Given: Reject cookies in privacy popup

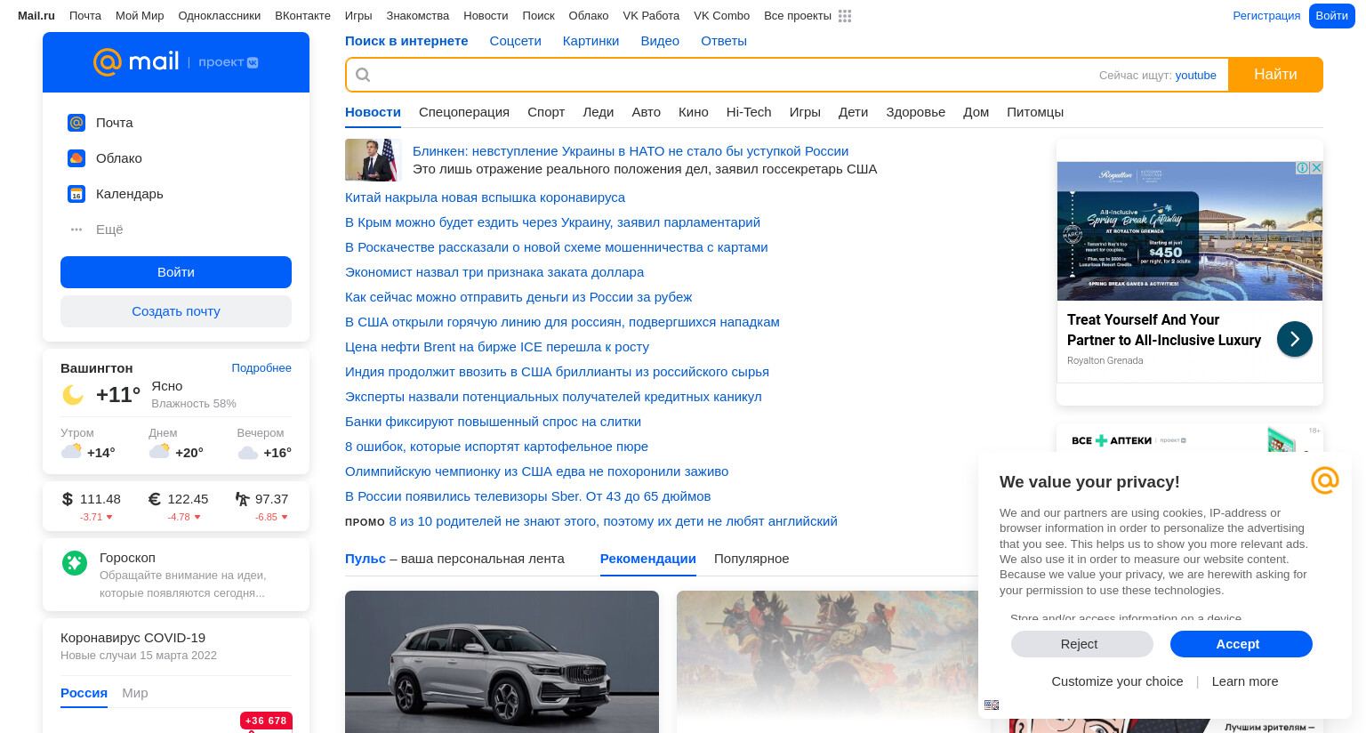Looking at the screenshot, I should coord(1082,644).
